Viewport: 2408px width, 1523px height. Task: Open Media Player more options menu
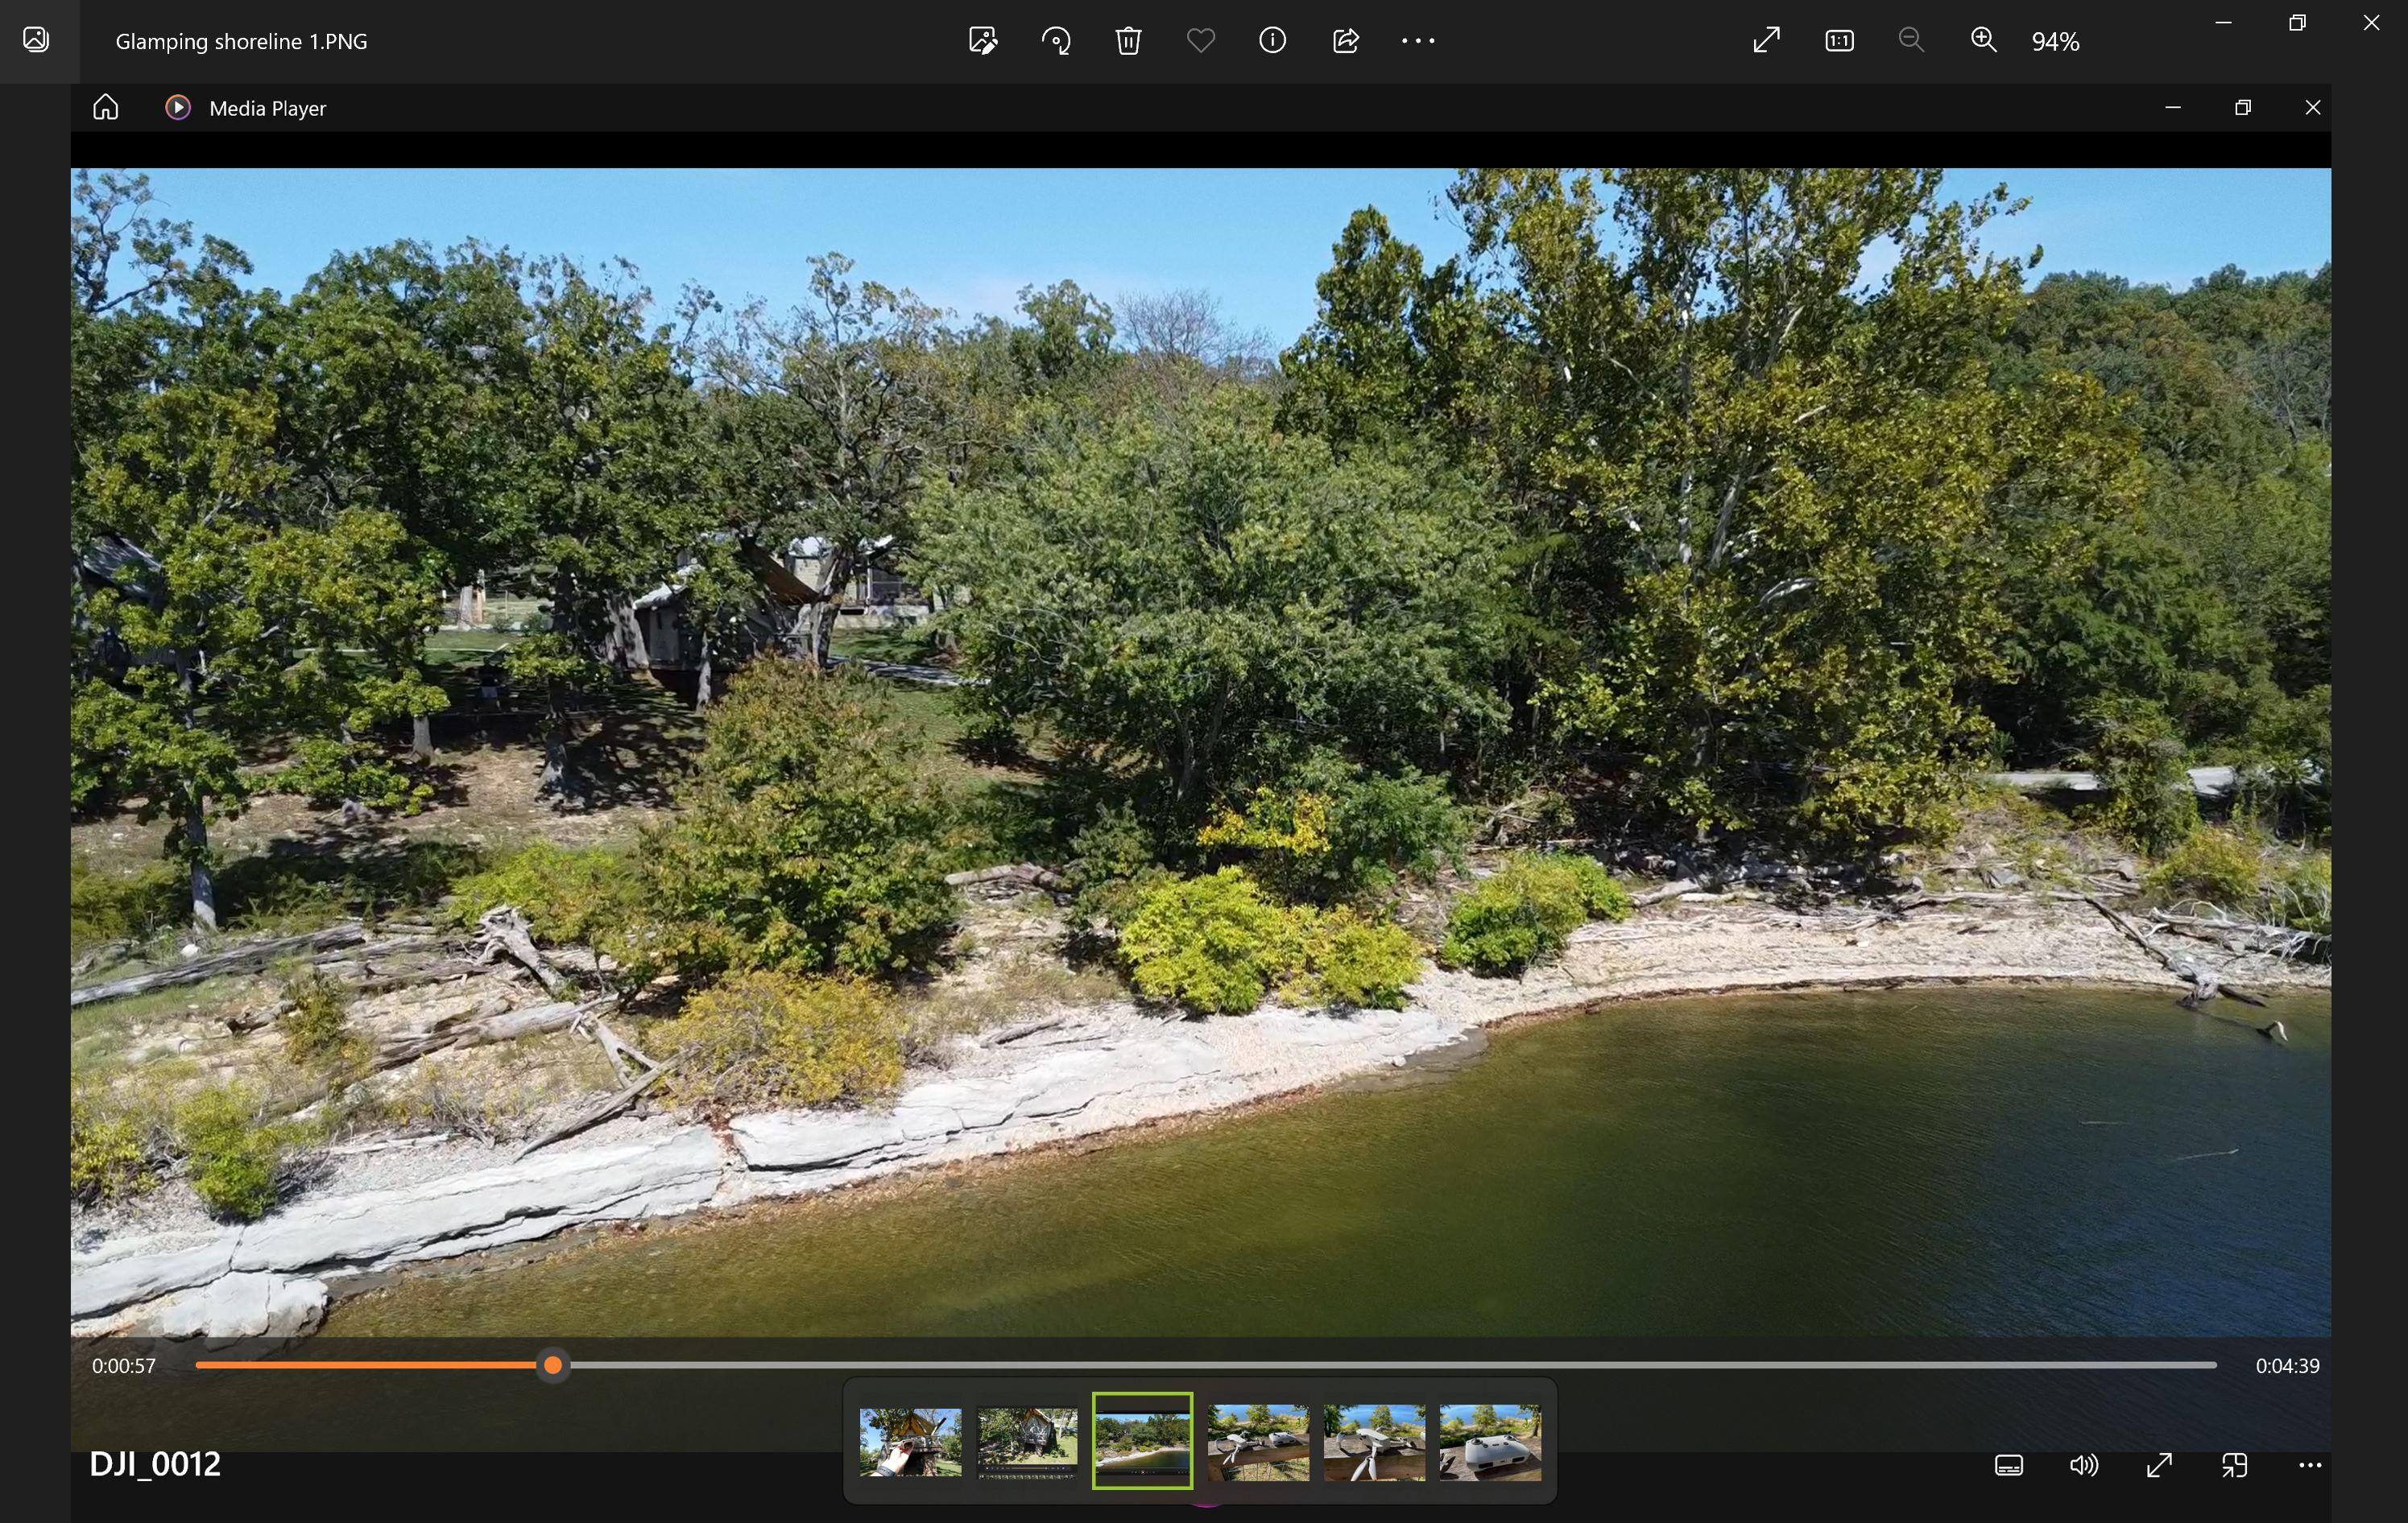click(2310, 1465)
